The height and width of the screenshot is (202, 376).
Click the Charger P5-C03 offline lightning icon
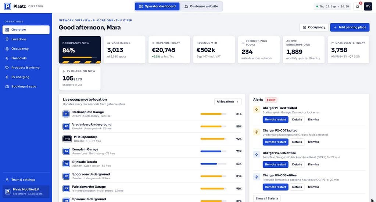point(257,177)
